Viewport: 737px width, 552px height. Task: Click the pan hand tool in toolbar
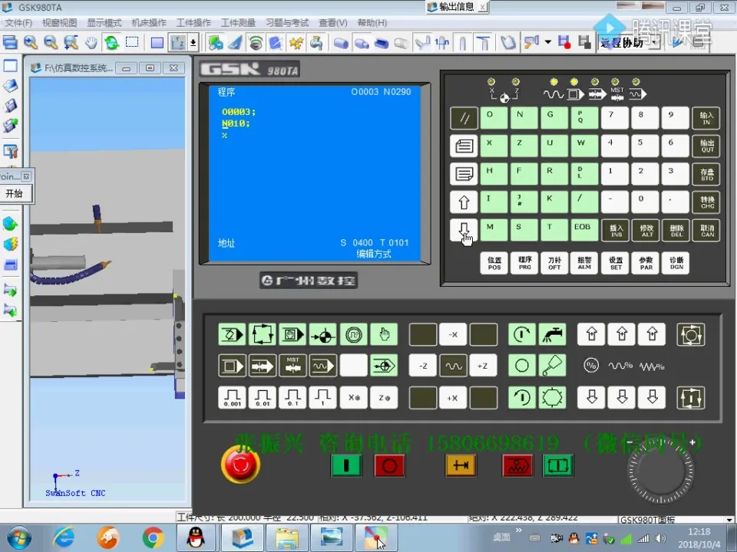pyautogui.click(x=91, y=42)
